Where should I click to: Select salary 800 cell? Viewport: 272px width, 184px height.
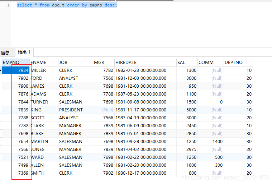tap(187, 173)
